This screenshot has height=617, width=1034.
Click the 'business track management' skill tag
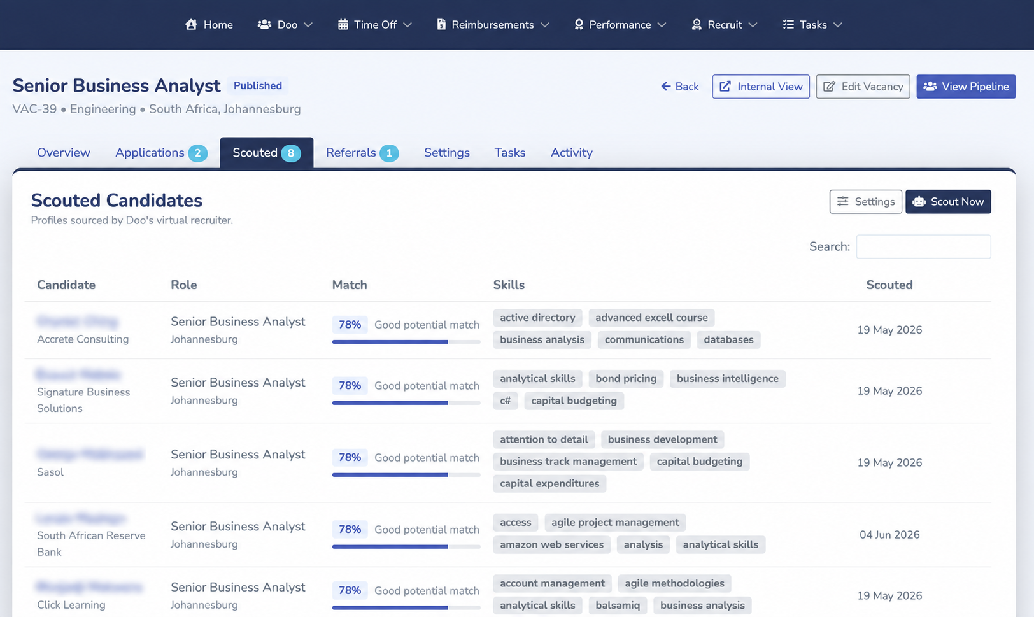568,462
